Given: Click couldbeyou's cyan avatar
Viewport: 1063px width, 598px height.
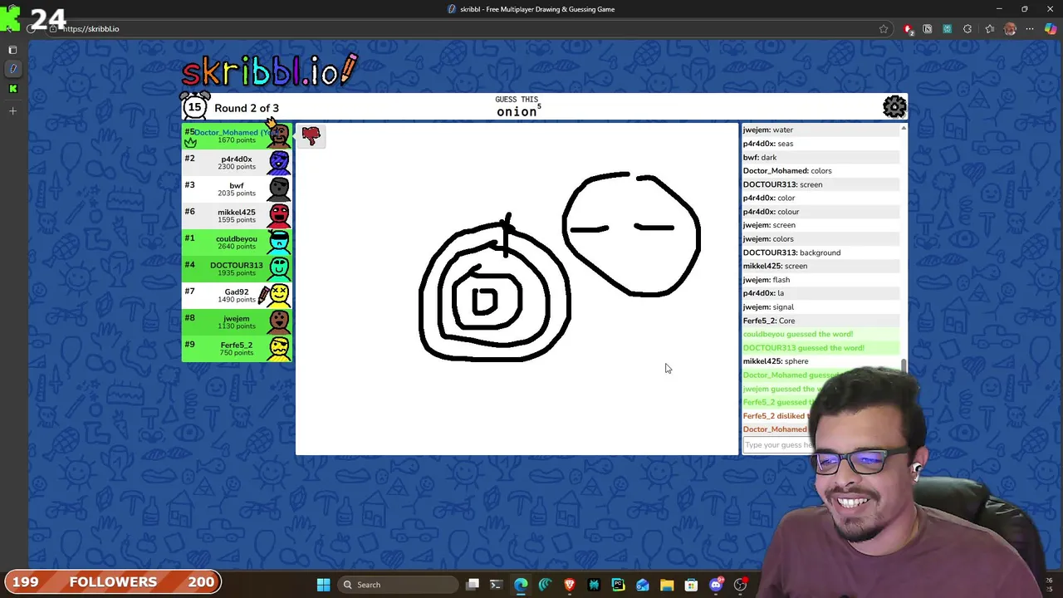Looking at the screenshot, I should coord(279,243).
